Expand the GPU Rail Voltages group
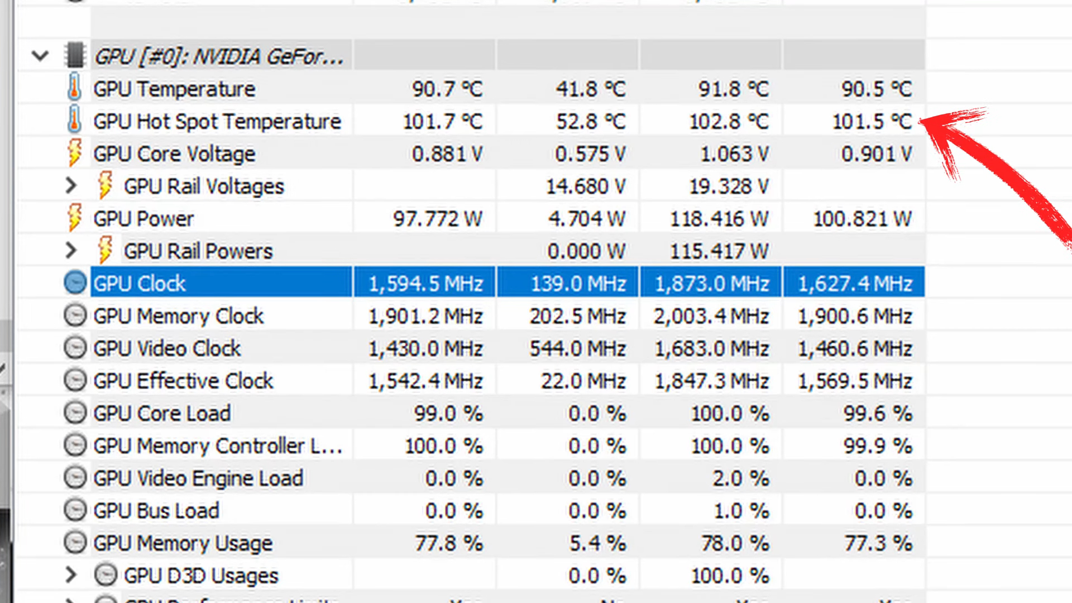Viewport: 1072px width, 603px height. (x=70, y=185)
